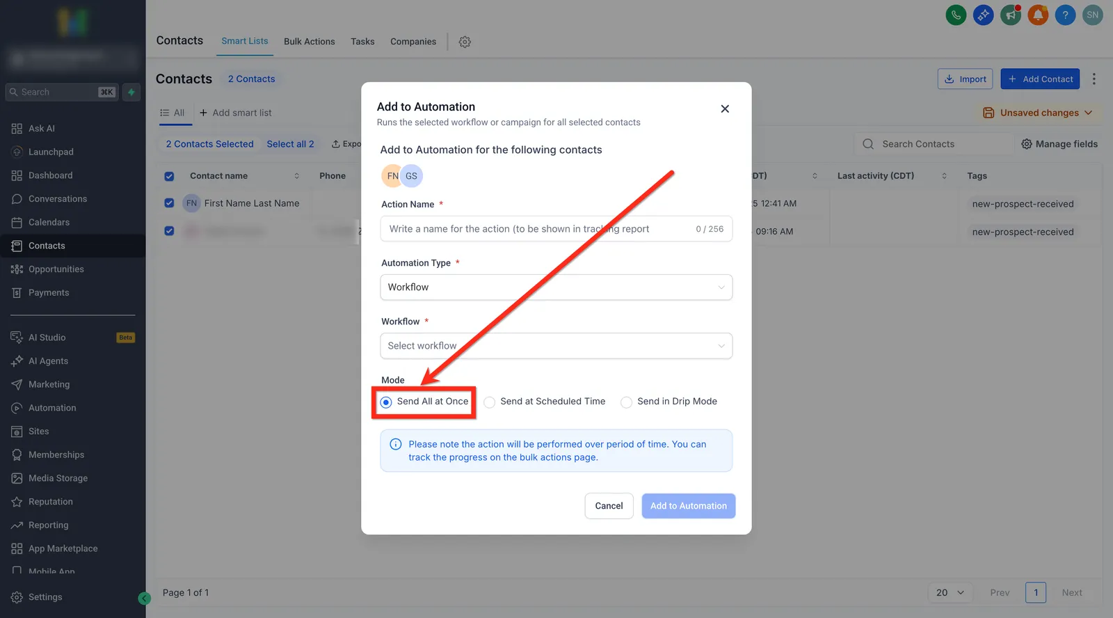The image size is (1113, 618).
Task: Click the Add to Automation button
Action: (x=689, y=506)
